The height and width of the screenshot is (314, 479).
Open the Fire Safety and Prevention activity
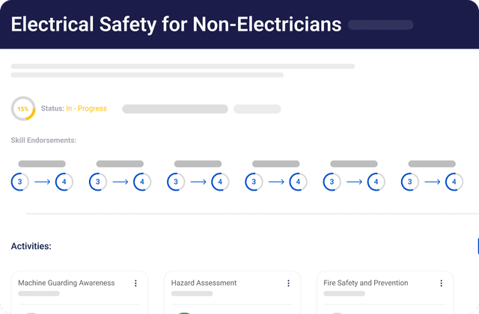[x=366, y=283]
